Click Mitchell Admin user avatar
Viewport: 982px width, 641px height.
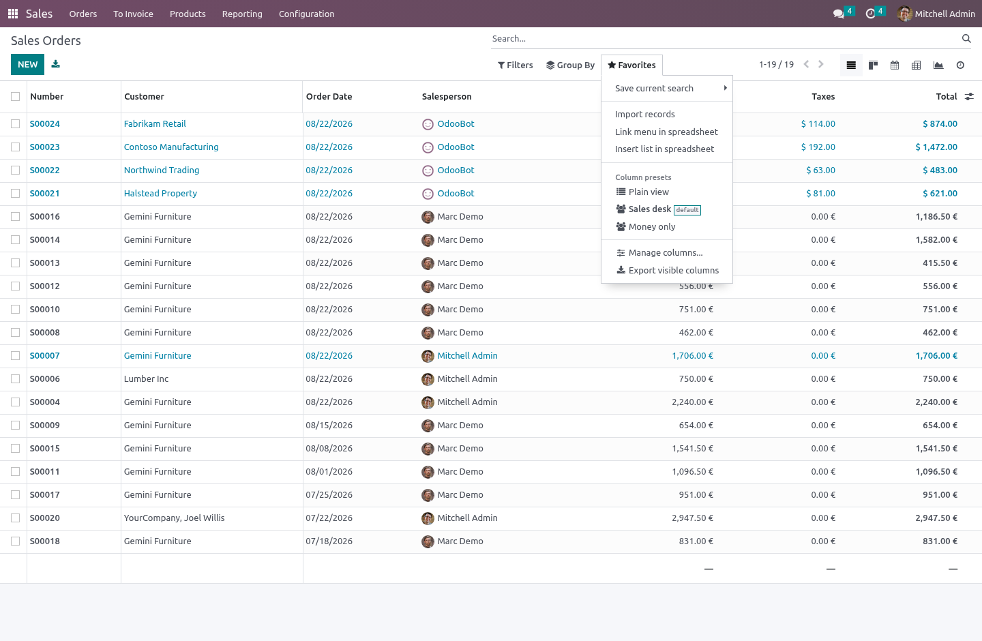905,14
